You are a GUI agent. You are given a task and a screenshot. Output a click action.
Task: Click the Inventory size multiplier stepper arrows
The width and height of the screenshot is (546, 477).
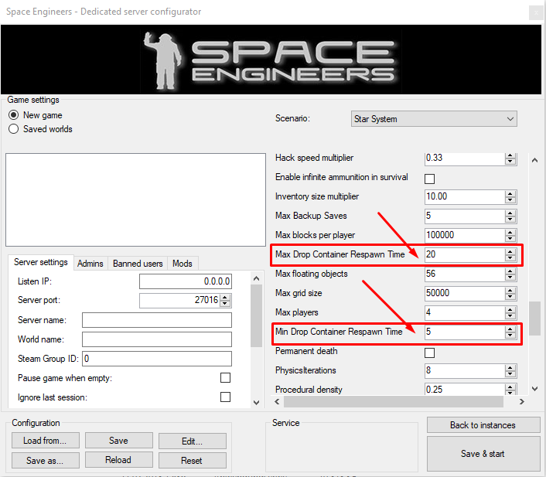pos(510,197)
